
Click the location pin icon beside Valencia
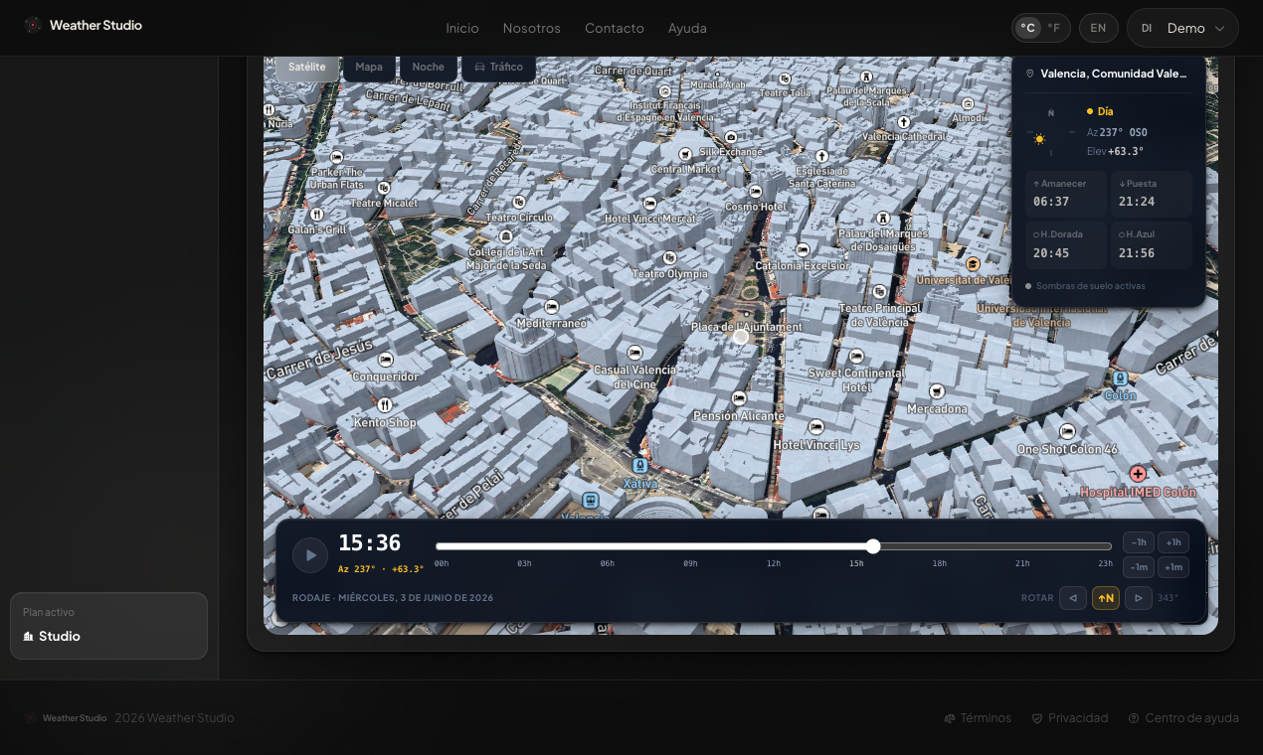(x=1030, y=74)
